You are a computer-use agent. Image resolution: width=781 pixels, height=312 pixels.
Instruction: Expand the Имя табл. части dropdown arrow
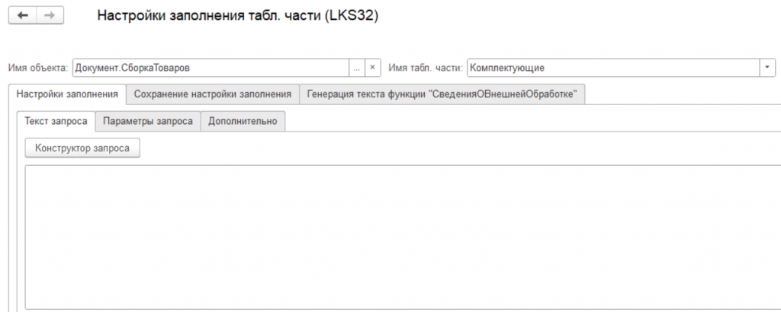pyautogui.click(x=767, y=68)
